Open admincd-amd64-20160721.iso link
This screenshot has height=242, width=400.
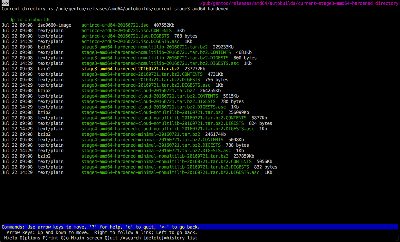[x=115, y=25]
